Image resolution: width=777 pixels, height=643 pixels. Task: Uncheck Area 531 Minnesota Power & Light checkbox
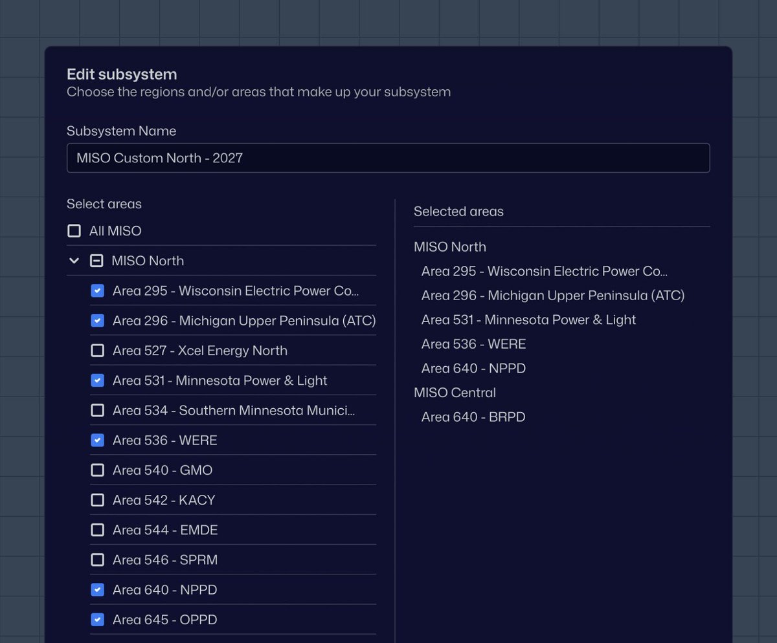click(x=97, y=380)
